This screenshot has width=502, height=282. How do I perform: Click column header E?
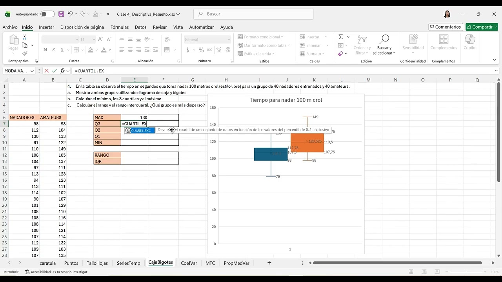click(134, 80)
